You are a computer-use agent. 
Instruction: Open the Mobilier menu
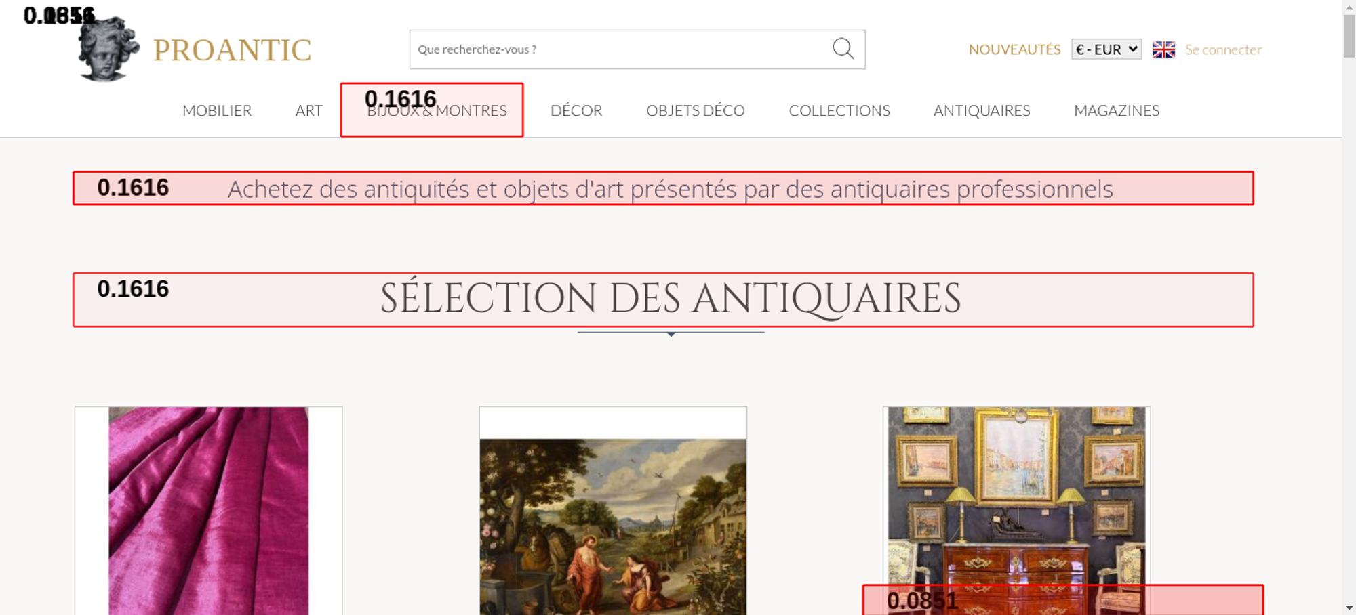pos(216,110)
